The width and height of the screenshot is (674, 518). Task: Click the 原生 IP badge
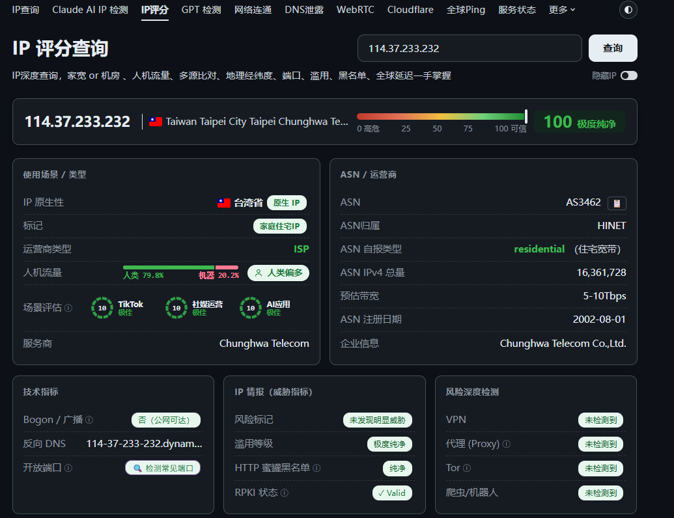tap(287, 203)
